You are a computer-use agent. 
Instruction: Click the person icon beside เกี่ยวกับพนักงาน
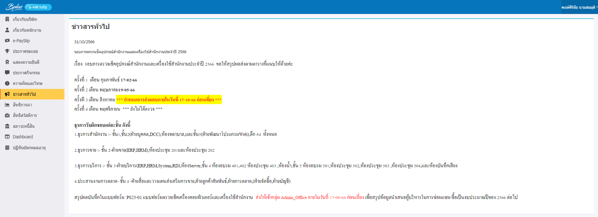click(x=7, y=30)
